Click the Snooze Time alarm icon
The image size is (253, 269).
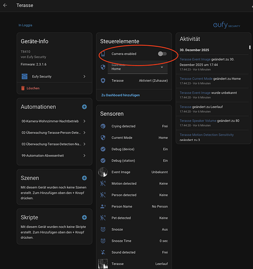103,241
